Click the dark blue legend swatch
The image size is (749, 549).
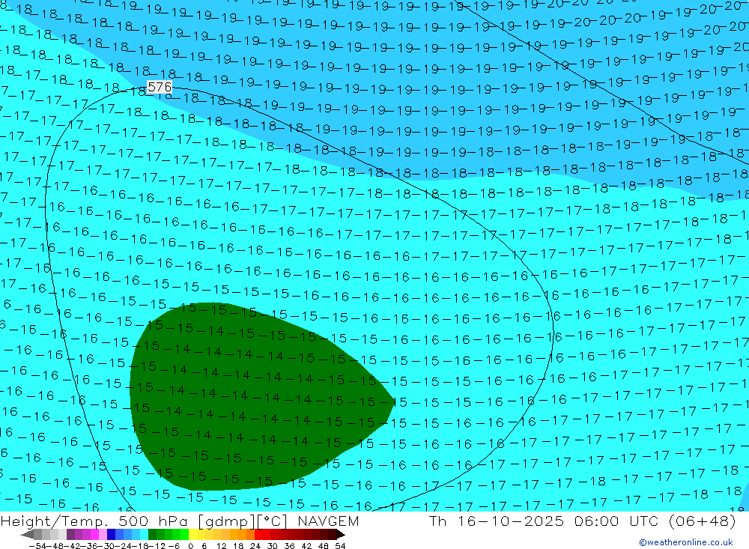tap(111, 534)
